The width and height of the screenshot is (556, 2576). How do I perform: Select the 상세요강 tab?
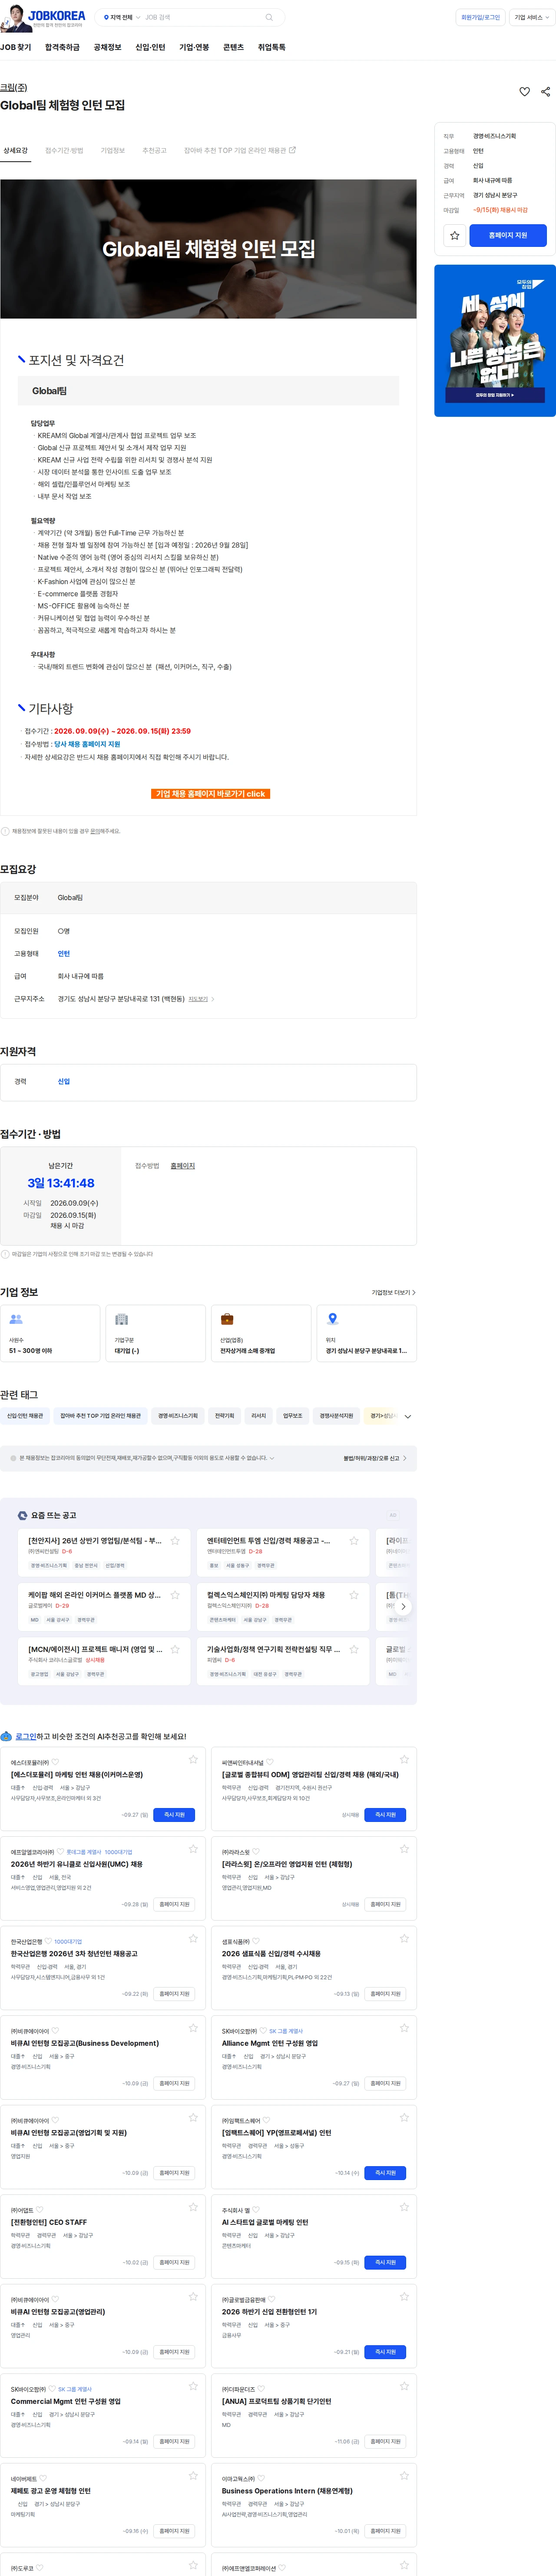16,150
